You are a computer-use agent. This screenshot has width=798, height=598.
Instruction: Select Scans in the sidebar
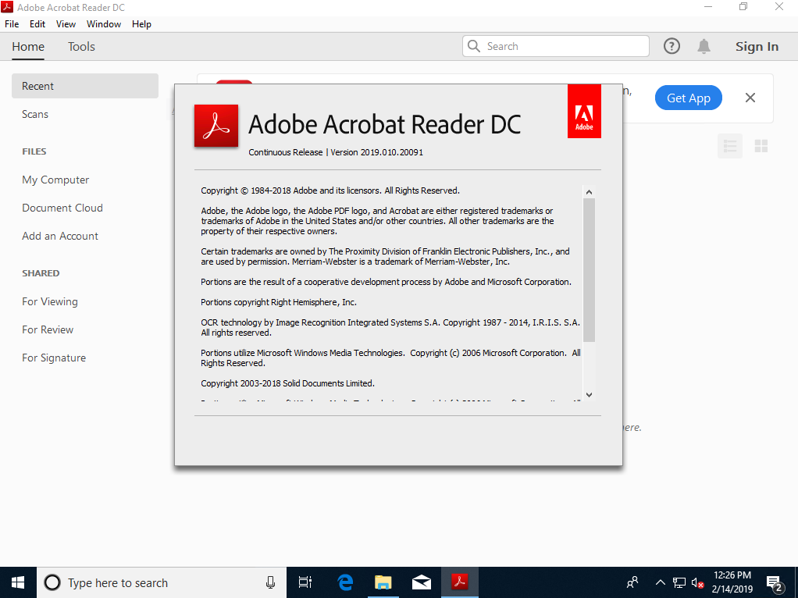click(35, 114)
